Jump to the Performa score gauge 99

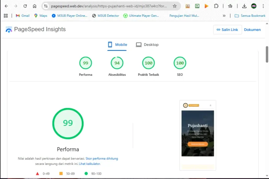[86, 63]
